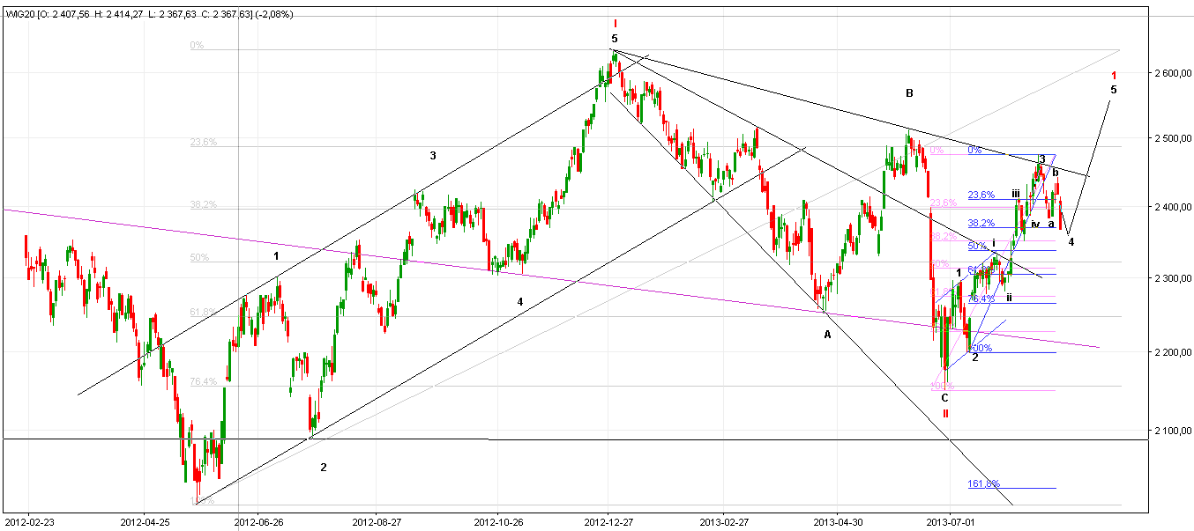Click the red wave I label at peak
This screenshot has height=531, width=1194.
[615, 24]
